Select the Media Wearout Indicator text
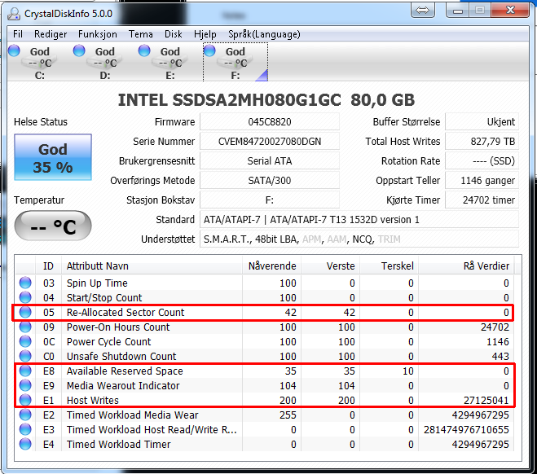Image resolution: width=537 pixels, height=474 pixels. point(123,386)
